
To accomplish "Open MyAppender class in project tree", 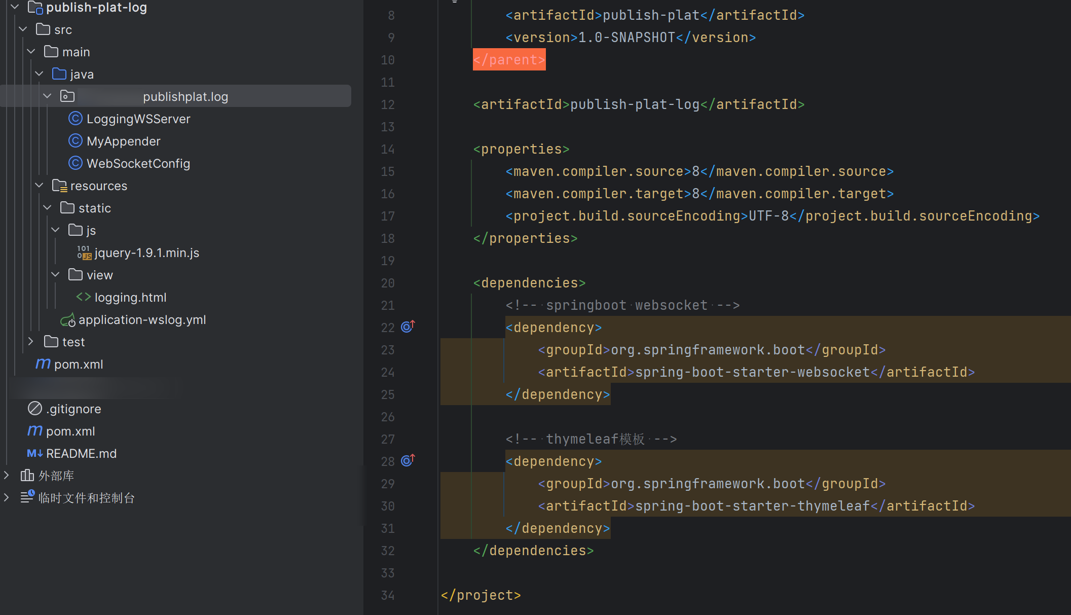I will 123,141.
